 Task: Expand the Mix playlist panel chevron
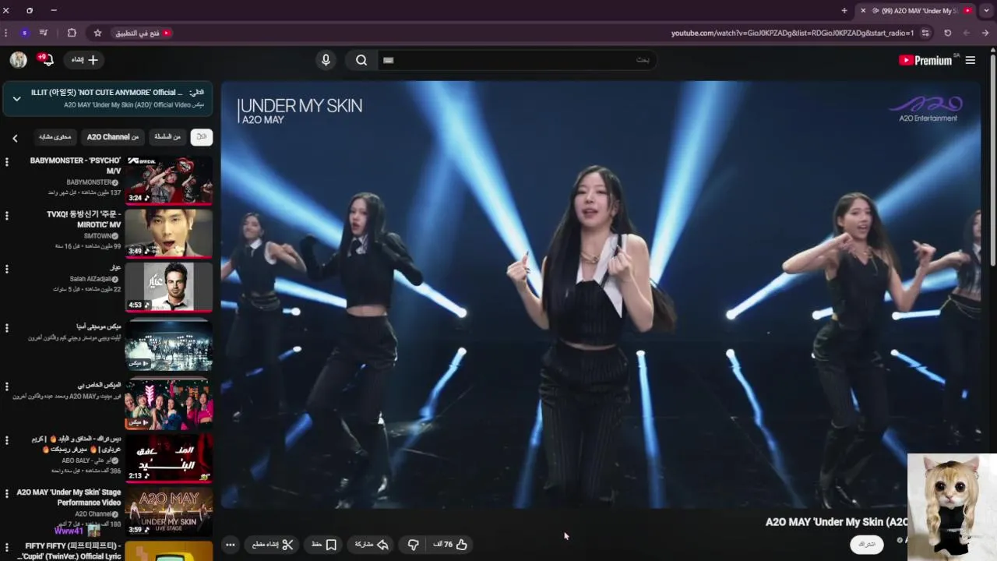pyautogui.click(x=16, y=98)
